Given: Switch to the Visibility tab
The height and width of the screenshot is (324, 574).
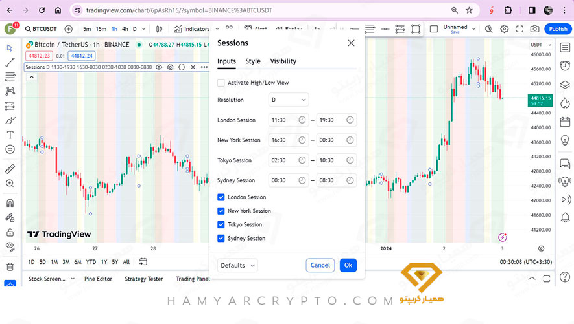Looking at the screenshot, I should tap(283, 61).
